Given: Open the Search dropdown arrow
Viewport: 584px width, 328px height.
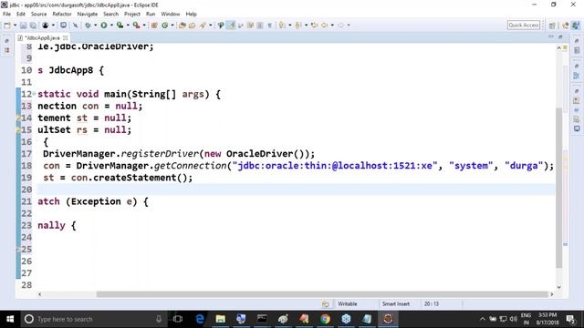Looking at the screenshot, I should pos(211,26).
